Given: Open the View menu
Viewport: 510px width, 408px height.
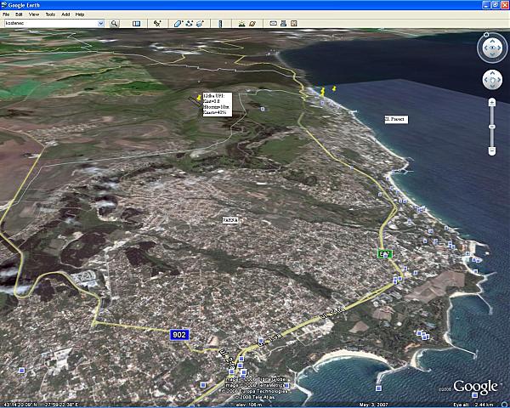Looking at the screenshot, I should (34, 14).
